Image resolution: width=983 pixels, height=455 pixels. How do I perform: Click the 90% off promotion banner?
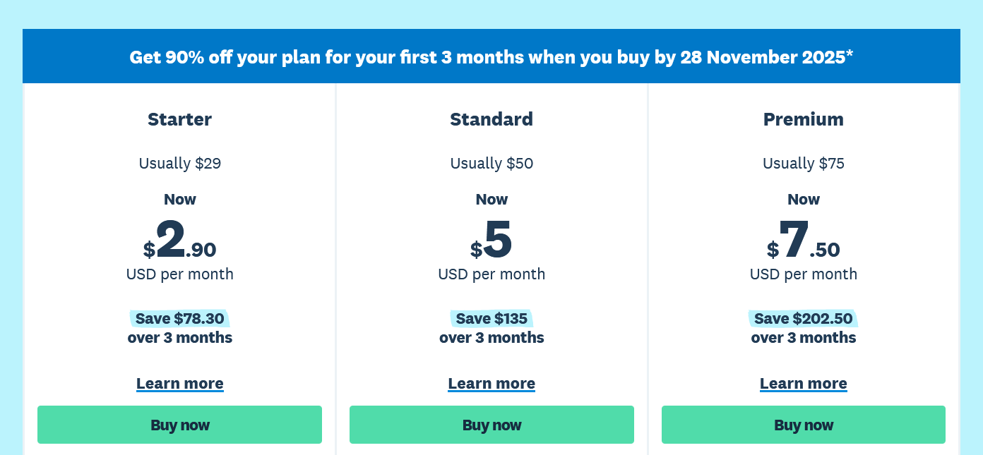(491, 57)
